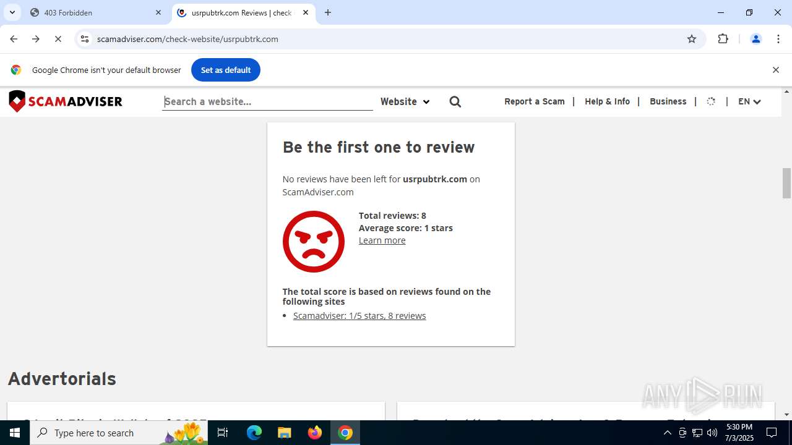792x445 pixels.
Task: Launch Microsoft Edge from the taskbar
Action: pos(254,433)
